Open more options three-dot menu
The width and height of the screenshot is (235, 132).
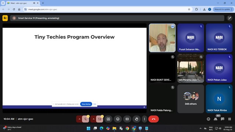[x=144, y=119]
